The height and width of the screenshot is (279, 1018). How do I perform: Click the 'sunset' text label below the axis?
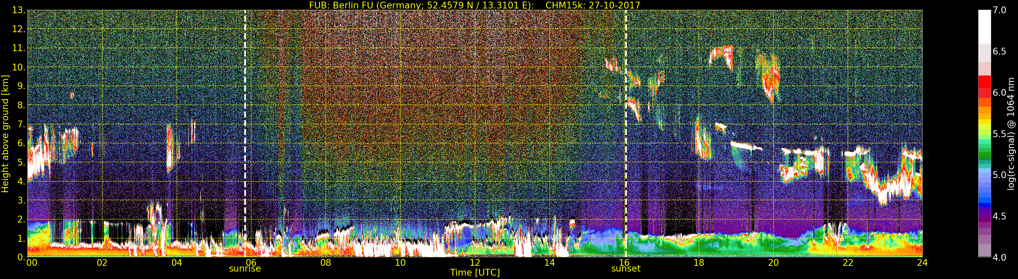[x=626, y=269]
